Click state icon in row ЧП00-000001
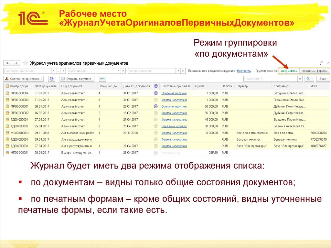Image resolution: width=331 pixels, height=248 pixels. click(156, 152)
